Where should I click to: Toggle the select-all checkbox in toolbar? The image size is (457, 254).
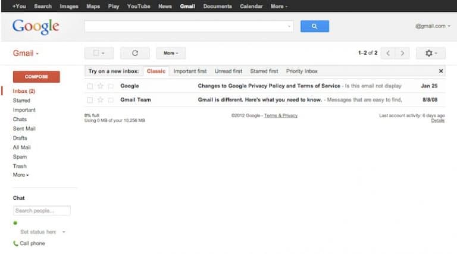coord(96,53)
